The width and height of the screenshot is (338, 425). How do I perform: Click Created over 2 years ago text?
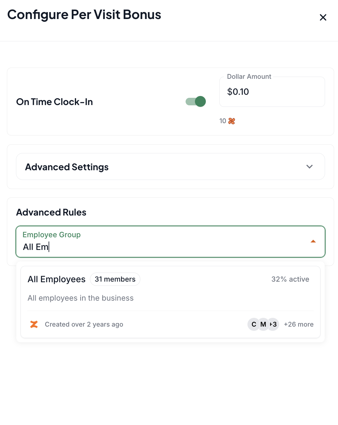(x=84, y=324)
